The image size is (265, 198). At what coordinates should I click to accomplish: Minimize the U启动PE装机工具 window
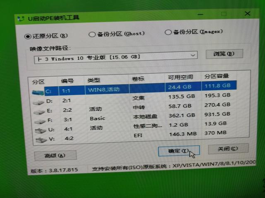tap(200, 14)
